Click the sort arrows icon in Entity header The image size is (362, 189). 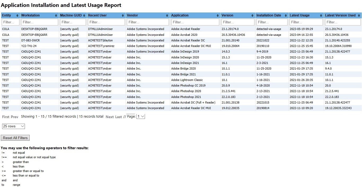point(17,15)
